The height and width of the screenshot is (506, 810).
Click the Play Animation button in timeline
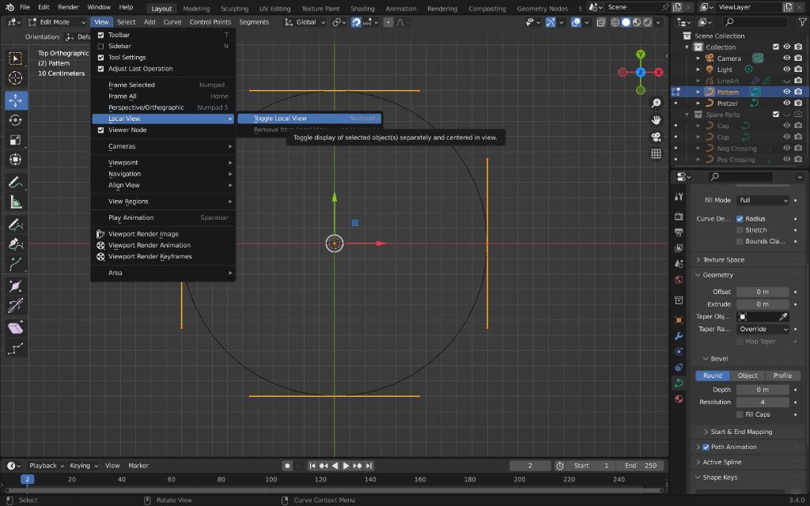[x=346, y=466]
